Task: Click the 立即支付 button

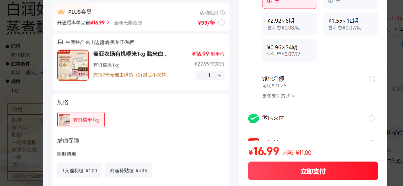Action: pyautogui.click(x=313, y=171)
